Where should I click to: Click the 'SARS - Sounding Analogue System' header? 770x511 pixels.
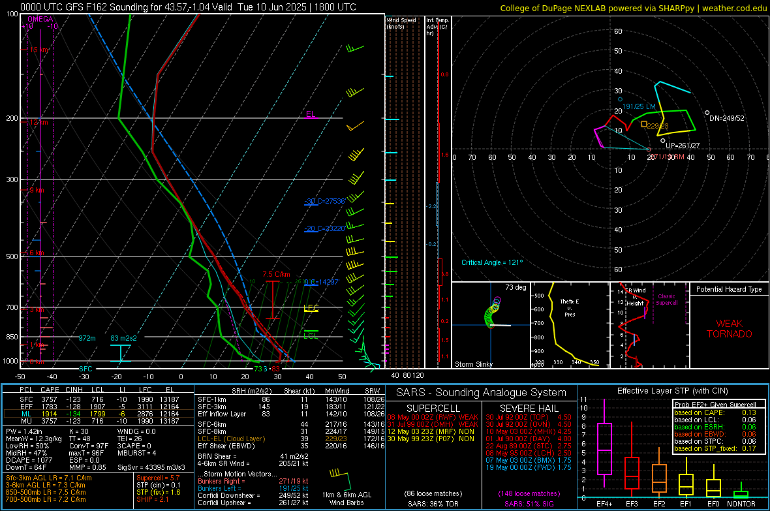(481, 393)
